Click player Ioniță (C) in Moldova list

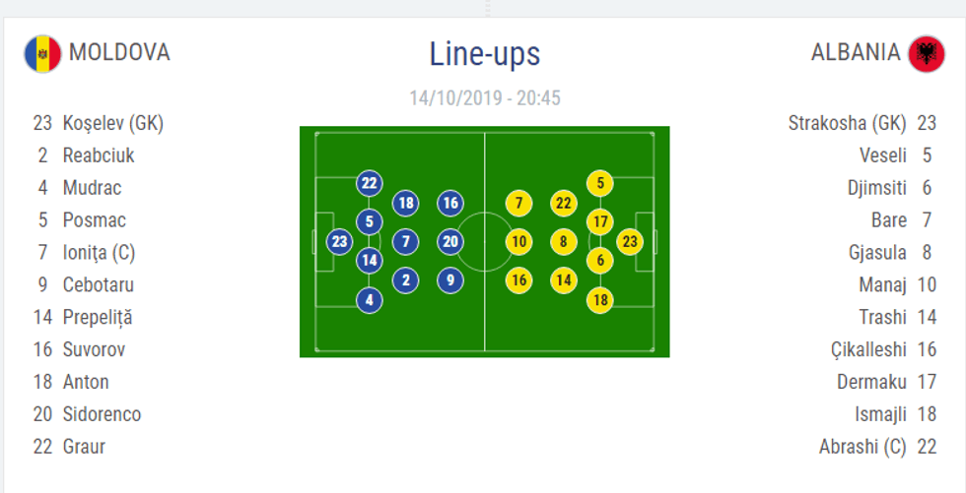(99, 253)
